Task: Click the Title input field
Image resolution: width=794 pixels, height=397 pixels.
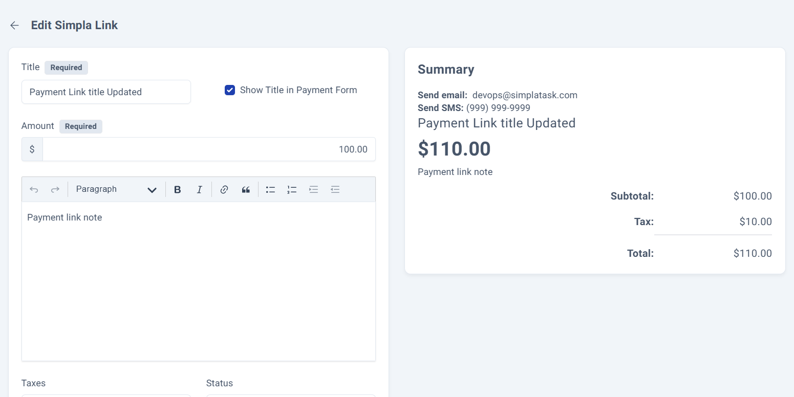Action: (x=106, y=92)
